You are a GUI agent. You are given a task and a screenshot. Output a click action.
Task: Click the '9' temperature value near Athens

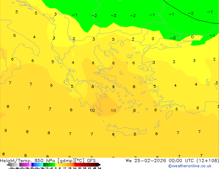(113, 87)
